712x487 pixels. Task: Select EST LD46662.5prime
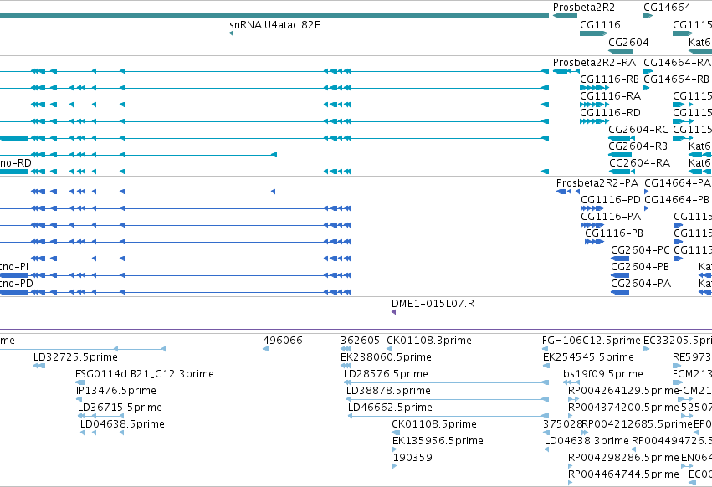[390, 407]
